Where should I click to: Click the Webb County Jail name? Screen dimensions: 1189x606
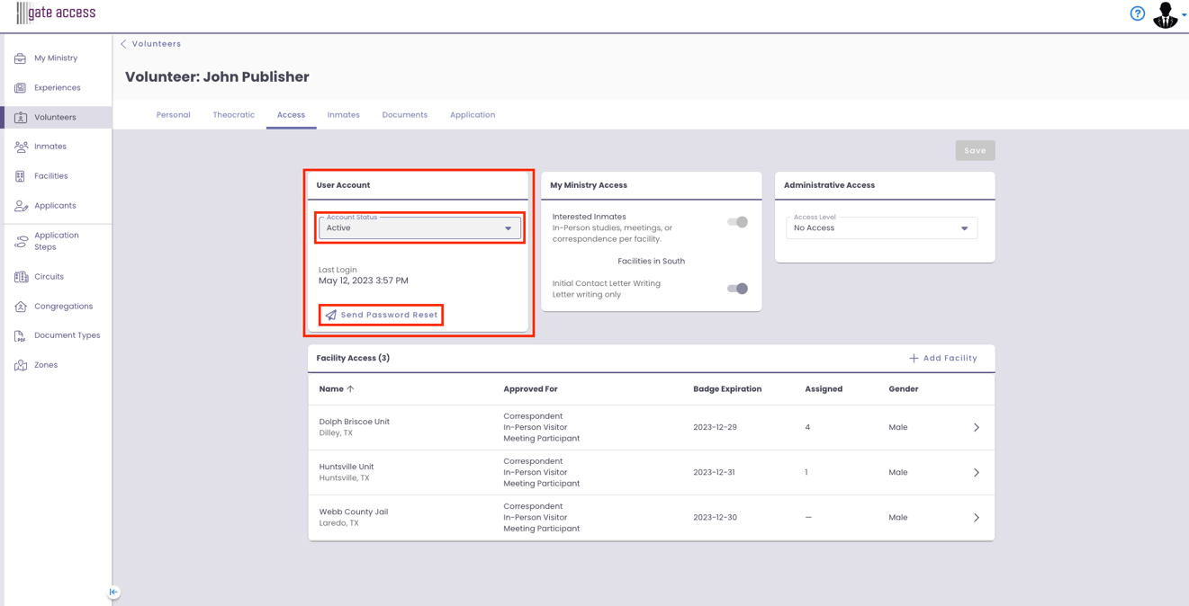click(x=354, y=512)
